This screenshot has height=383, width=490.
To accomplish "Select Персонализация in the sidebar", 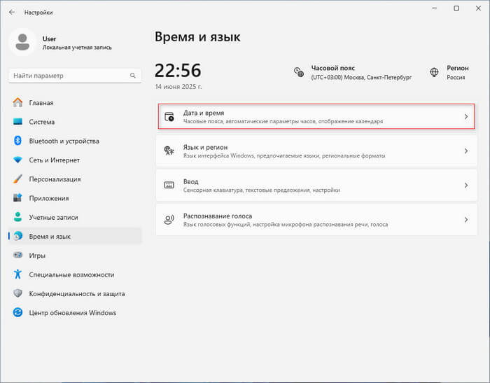I will coord(55,179).
